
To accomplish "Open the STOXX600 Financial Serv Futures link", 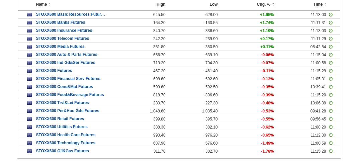I will (68, 79).
